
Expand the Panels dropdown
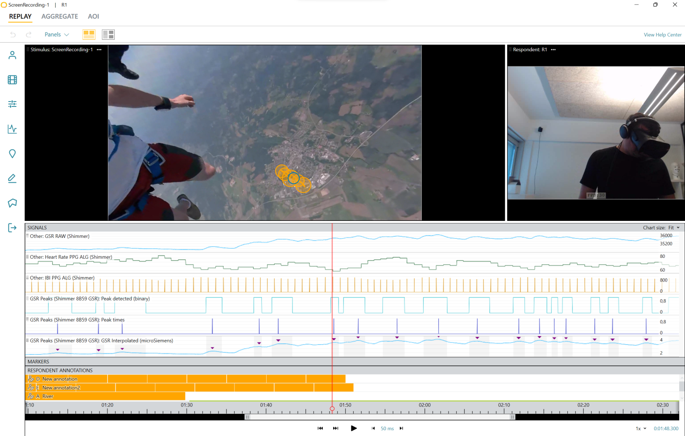pyautogui.click(x=57, y=34)
